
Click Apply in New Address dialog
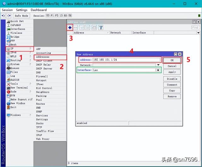tap(172, 72)
